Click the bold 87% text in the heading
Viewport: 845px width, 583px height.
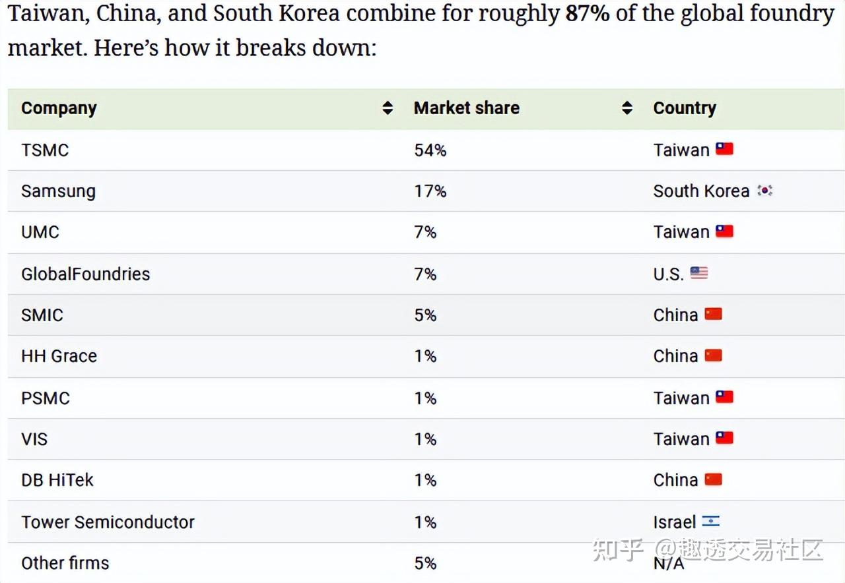point(587,14)
